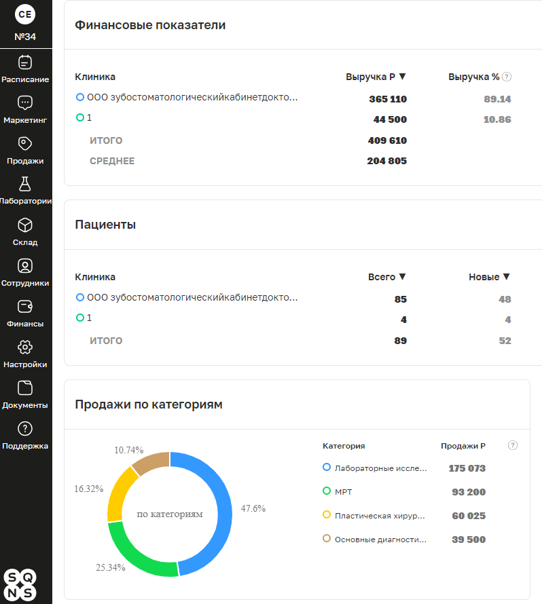Sort patients by Новые arrow

click(x=507, y=277)
